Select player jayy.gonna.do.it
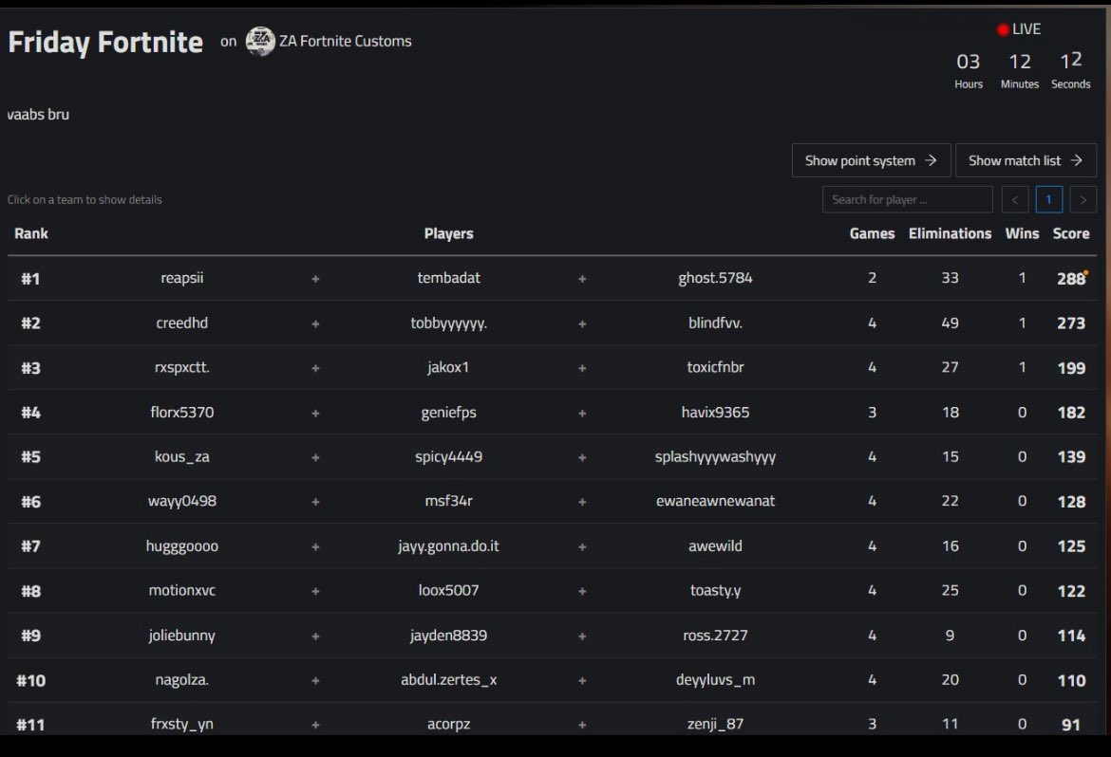Screen dimensions: 1111x757 point(448,546)
